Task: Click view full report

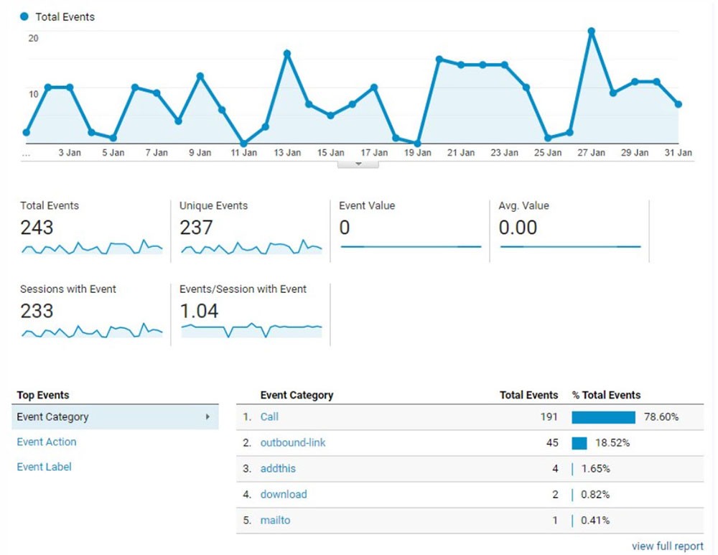Action: click(x=667, y=545)
